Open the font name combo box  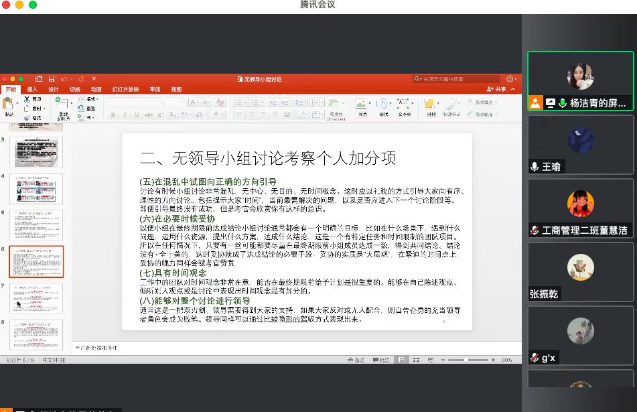click(x=135, y=102)
